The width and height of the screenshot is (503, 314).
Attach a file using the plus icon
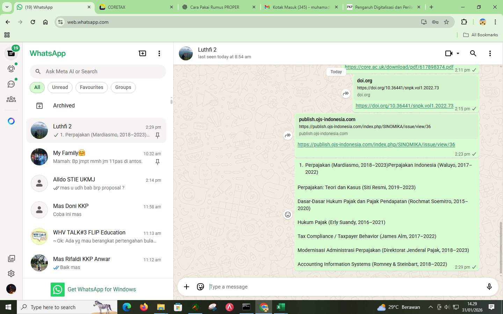187,287
